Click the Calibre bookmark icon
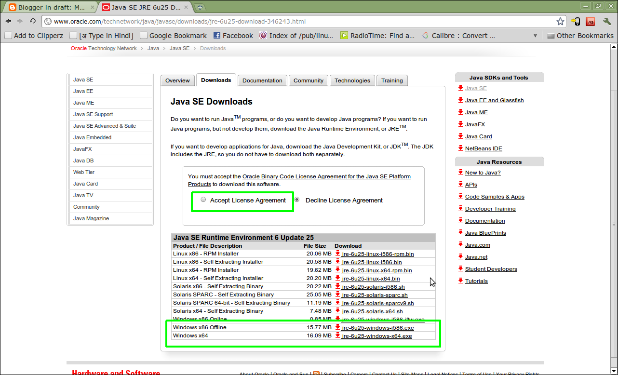 click(426, 35)
